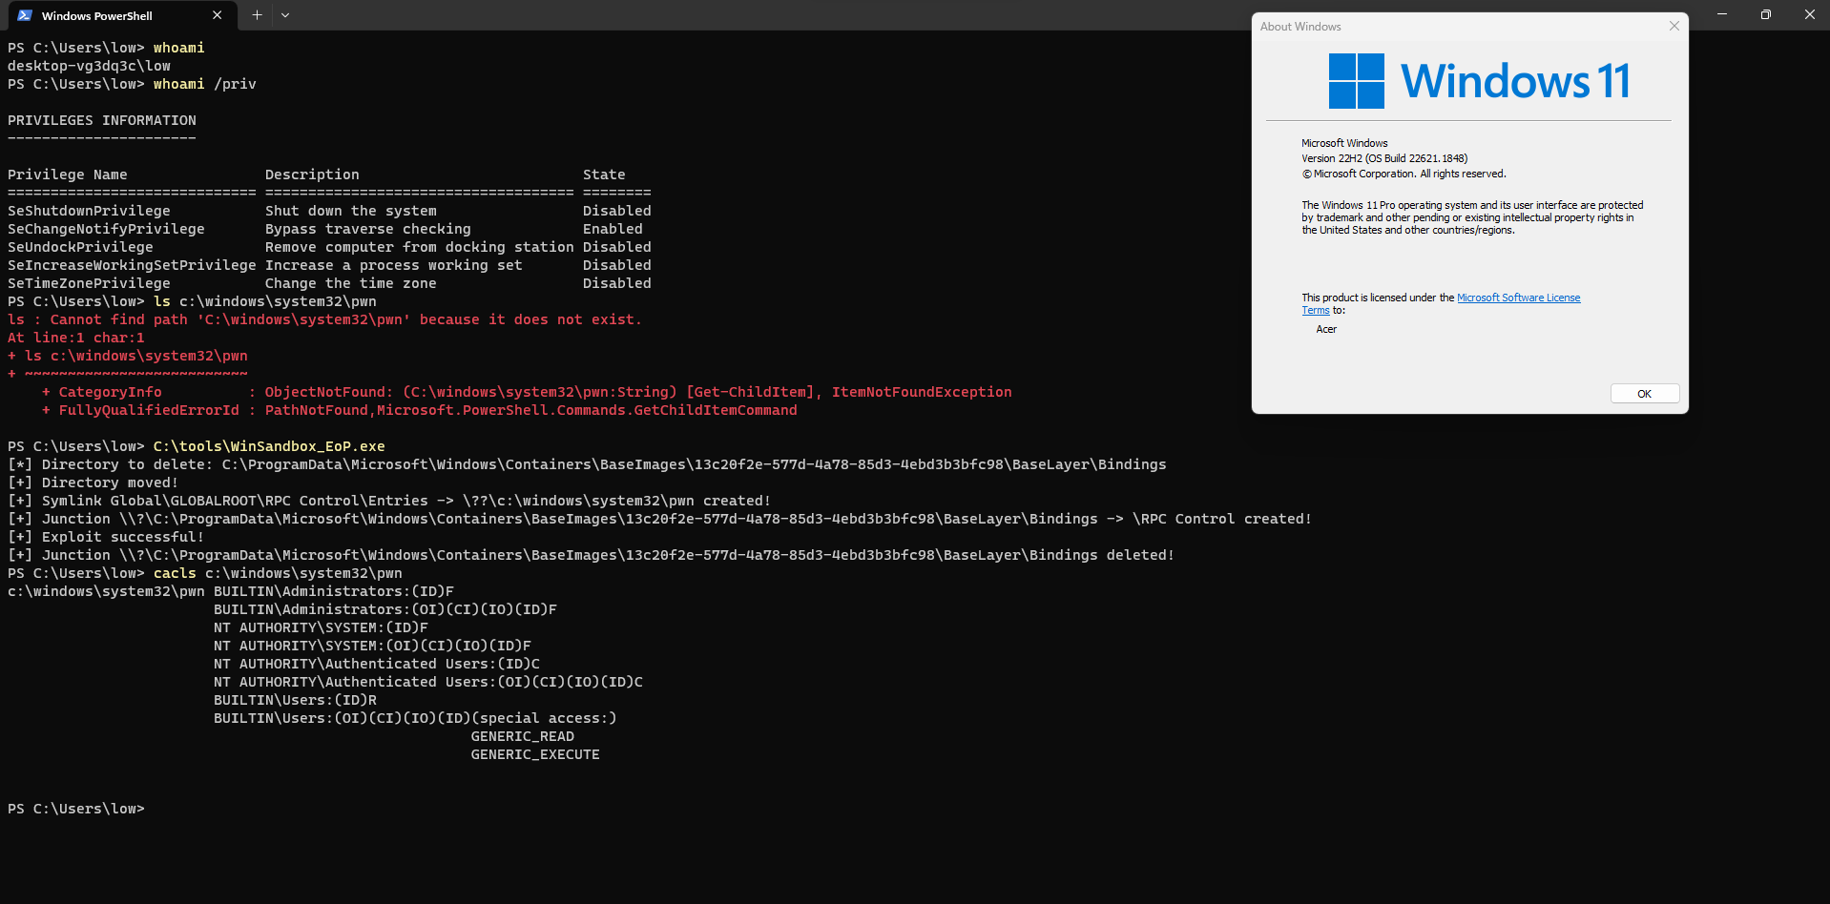1830x904 pixels.
Task: Click the GENERIC_EXECUTE line
Action: click(x=535, y=754)
